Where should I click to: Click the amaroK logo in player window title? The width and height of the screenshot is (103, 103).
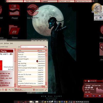[89, 81]
